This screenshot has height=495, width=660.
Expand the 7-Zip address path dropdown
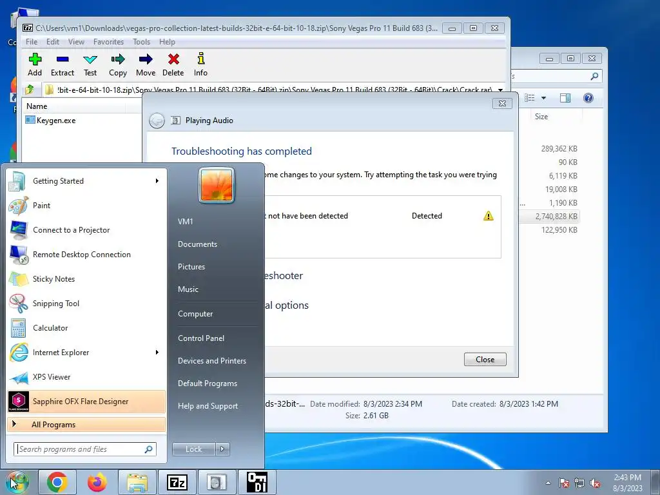coord(500,90)
